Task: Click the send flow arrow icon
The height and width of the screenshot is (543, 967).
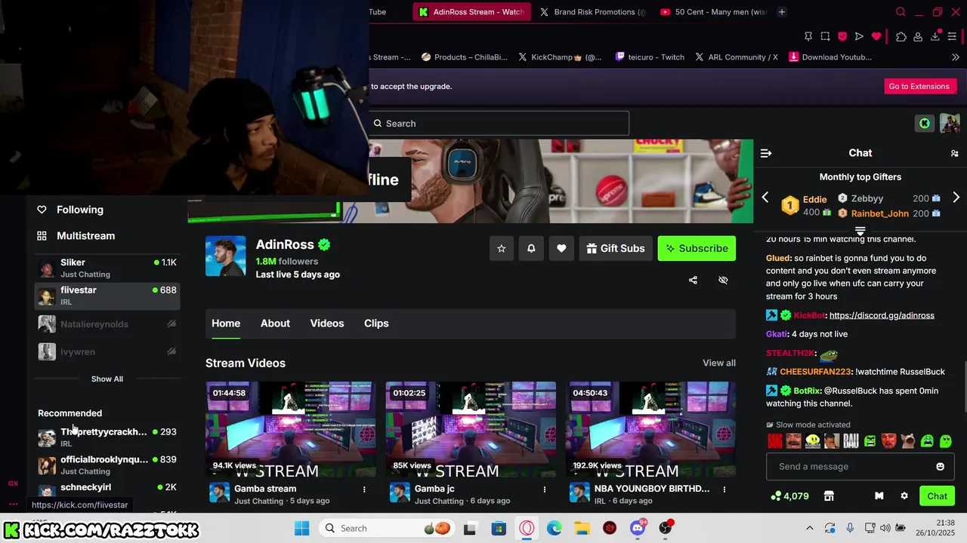Action: pos(859,36)
